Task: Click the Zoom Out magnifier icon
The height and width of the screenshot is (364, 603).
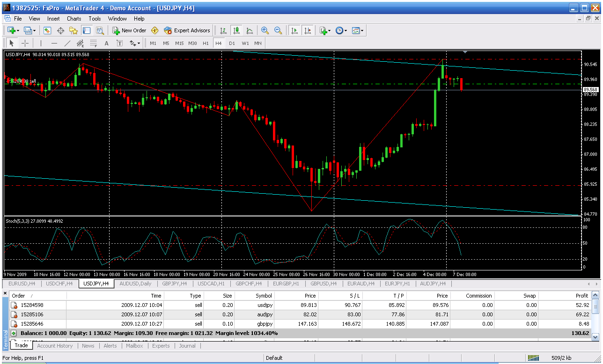Action: pyautogui.click(x=278, y=30)
